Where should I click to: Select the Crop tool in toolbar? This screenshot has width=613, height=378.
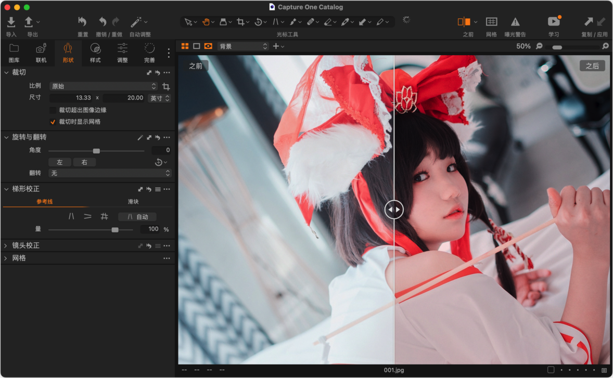point(240,22)
